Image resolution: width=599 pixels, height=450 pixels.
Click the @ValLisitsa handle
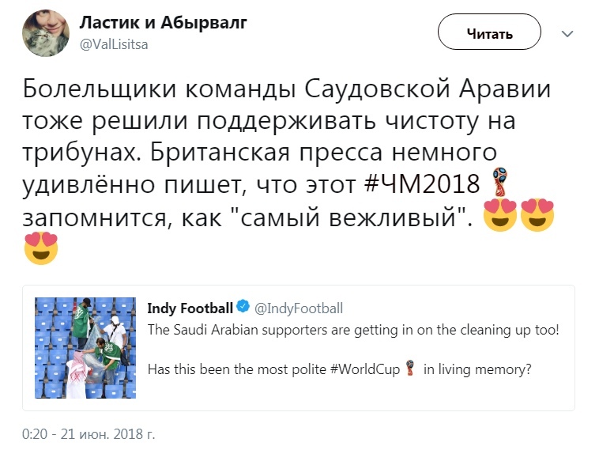coord(113,44)
